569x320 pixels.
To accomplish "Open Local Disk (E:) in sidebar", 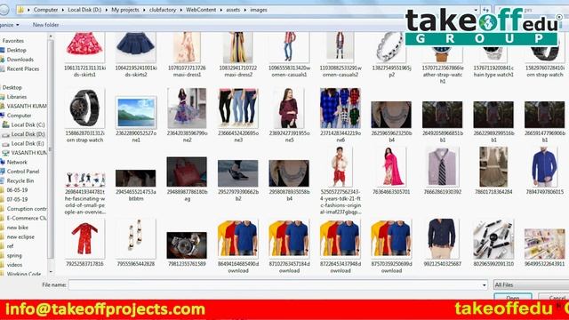I will coord(28,144).
